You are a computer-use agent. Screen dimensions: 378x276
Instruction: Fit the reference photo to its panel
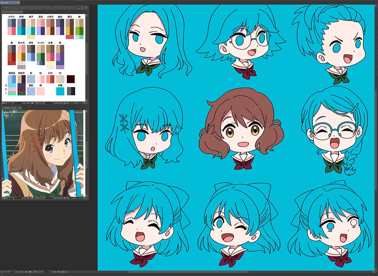point(33,198)
